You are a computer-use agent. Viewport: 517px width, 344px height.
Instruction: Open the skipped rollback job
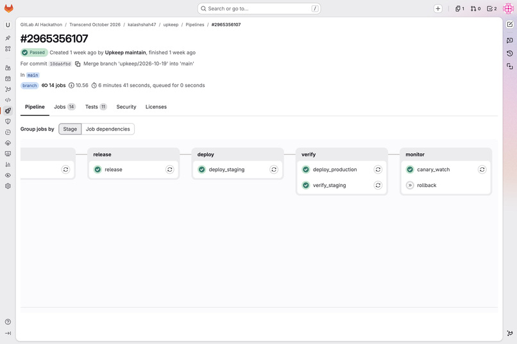click(x=427, y=185)
